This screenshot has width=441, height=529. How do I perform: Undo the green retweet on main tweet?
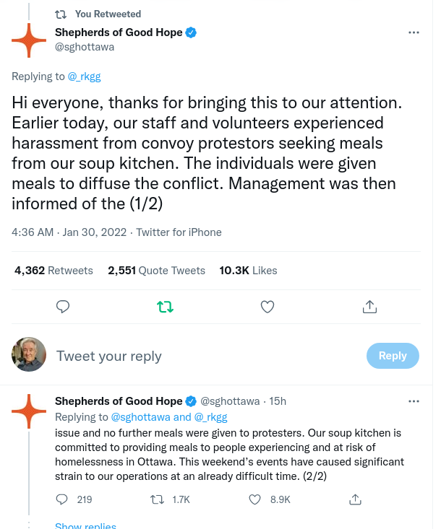[x=166, y=307]
